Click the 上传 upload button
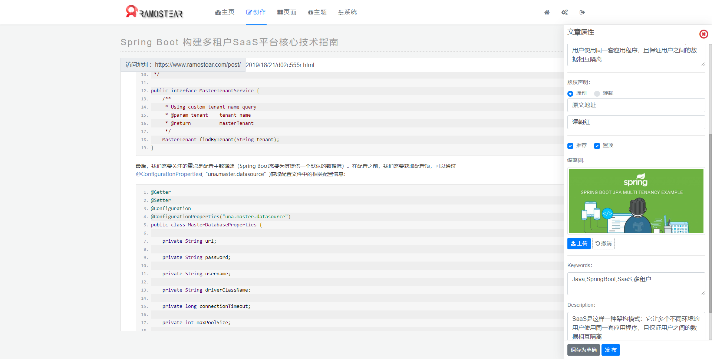 click(579, 243)
